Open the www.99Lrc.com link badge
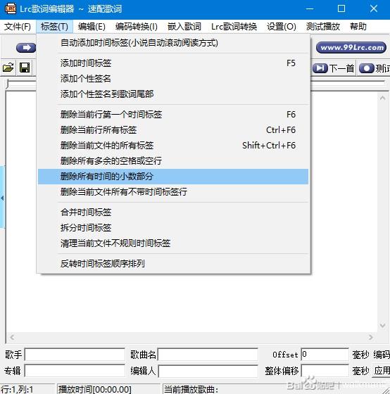The width and height of the screenshot is (390, 394). click(x=351, y=48)
